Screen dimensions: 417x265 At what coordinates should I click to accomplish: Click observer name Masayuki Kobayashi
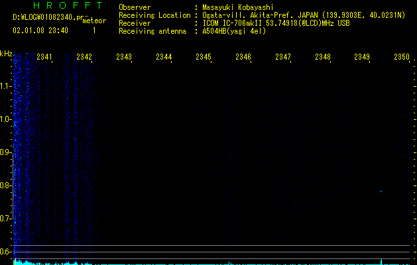pos(237,7)
